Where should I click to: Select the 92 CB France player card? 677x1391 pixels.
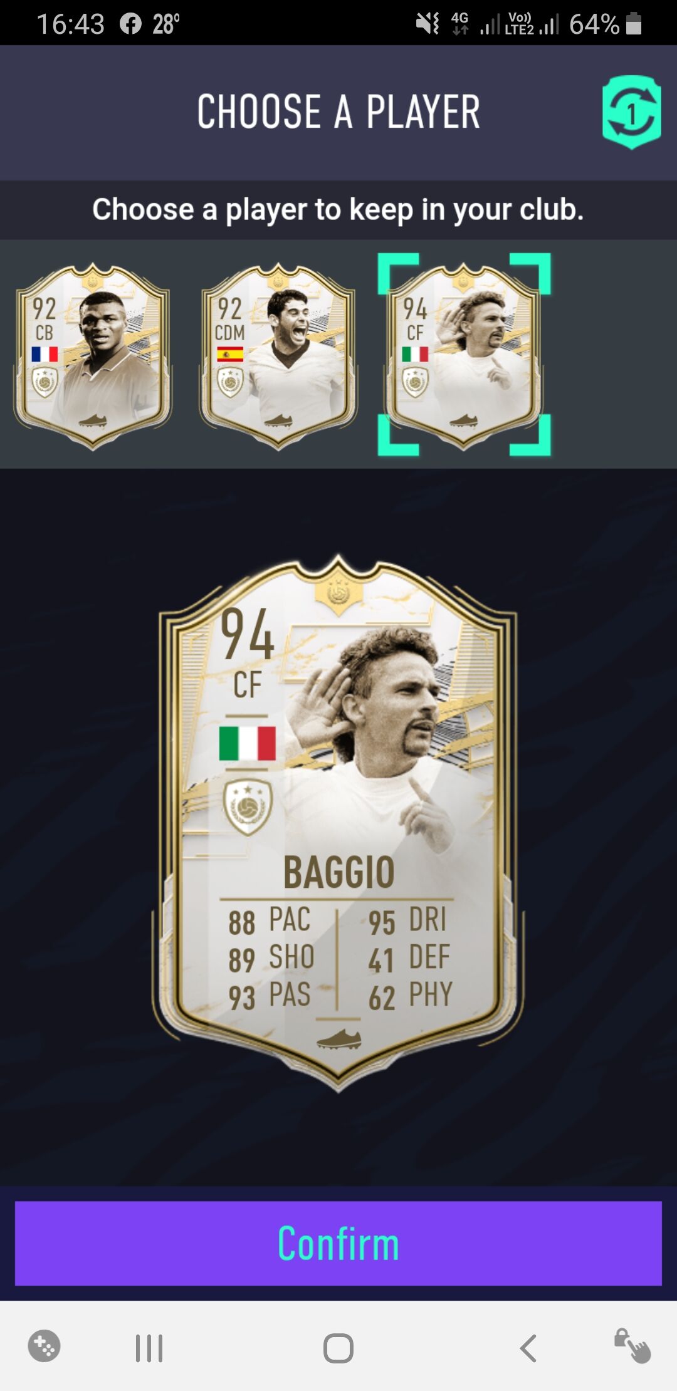(93, 356)
